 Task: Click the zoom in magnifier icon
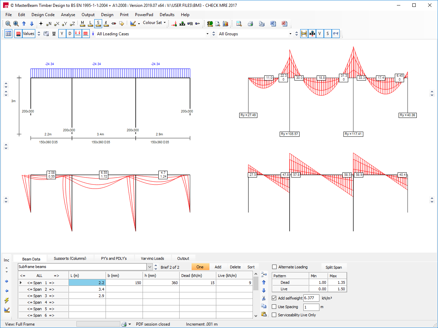[16, 24]
